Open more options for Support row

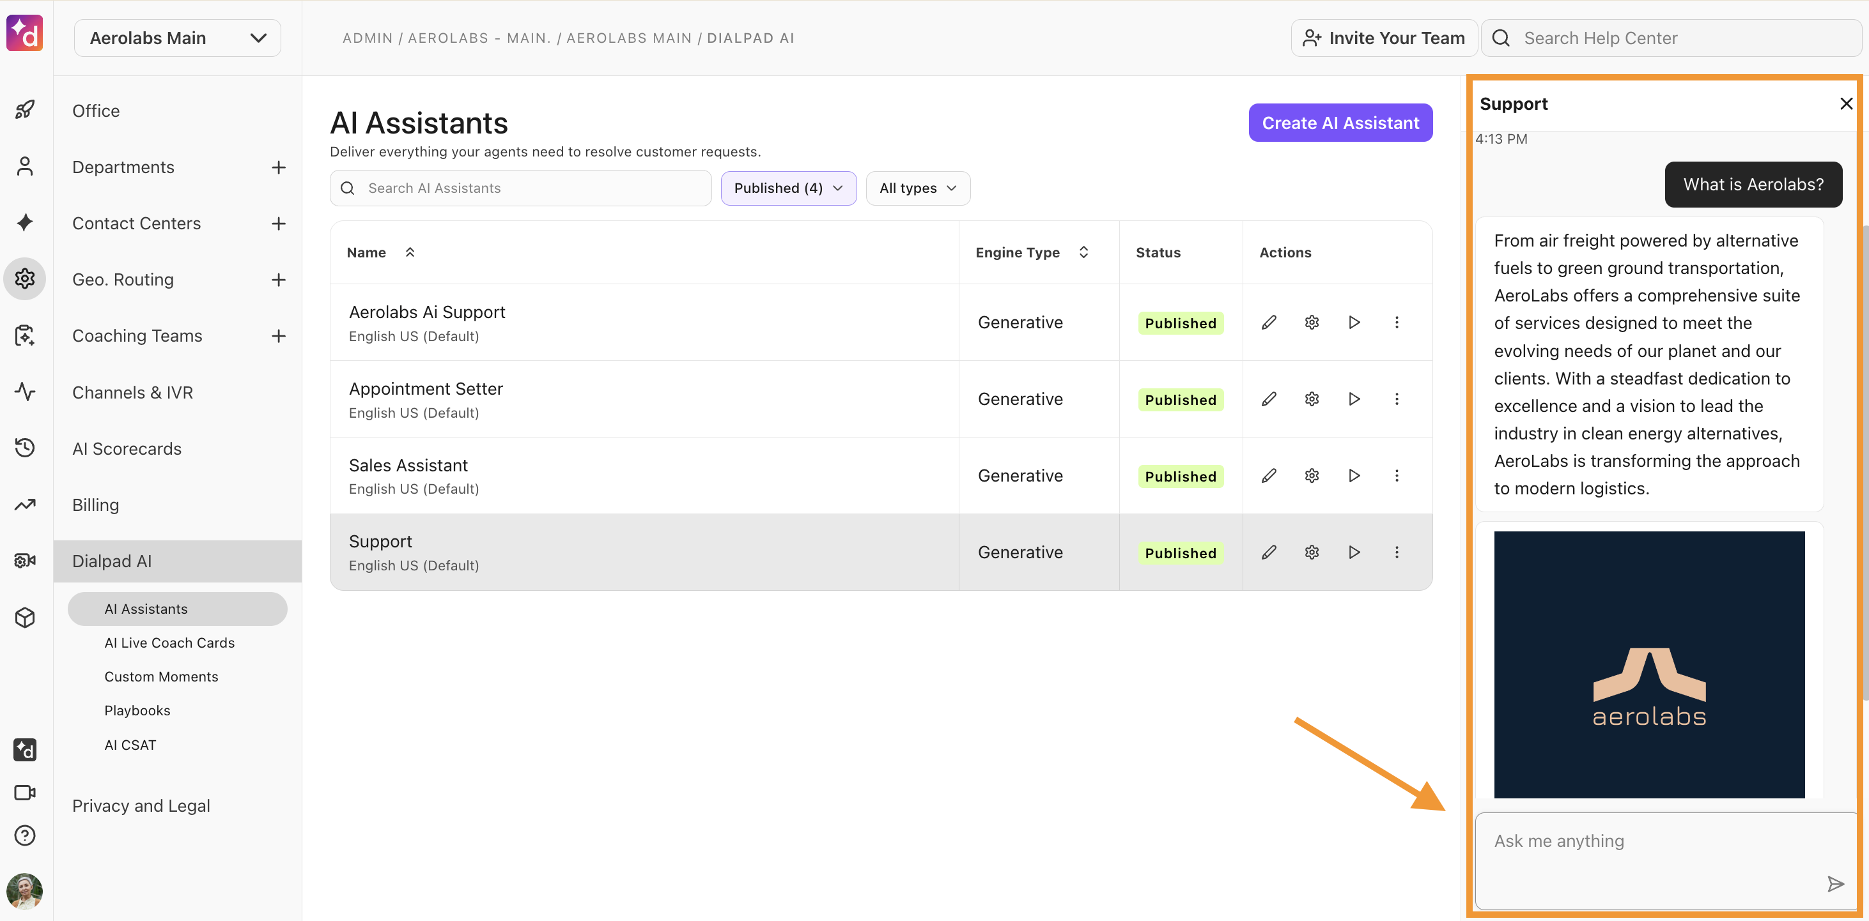coord(1397,552)
